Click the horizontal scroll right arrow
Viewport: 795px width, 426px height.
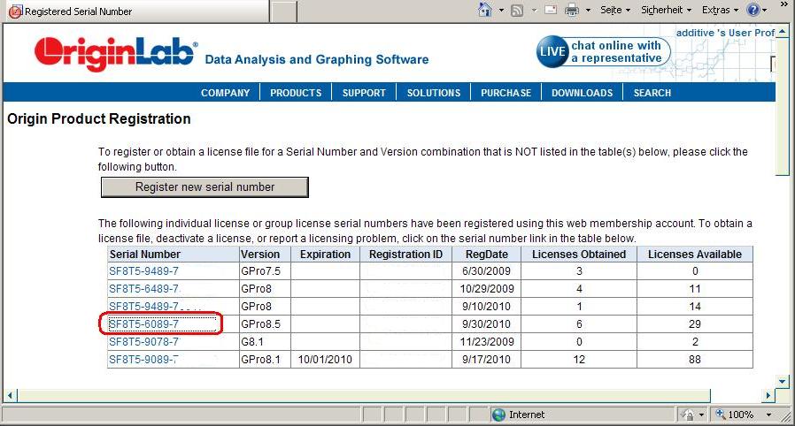768,395
